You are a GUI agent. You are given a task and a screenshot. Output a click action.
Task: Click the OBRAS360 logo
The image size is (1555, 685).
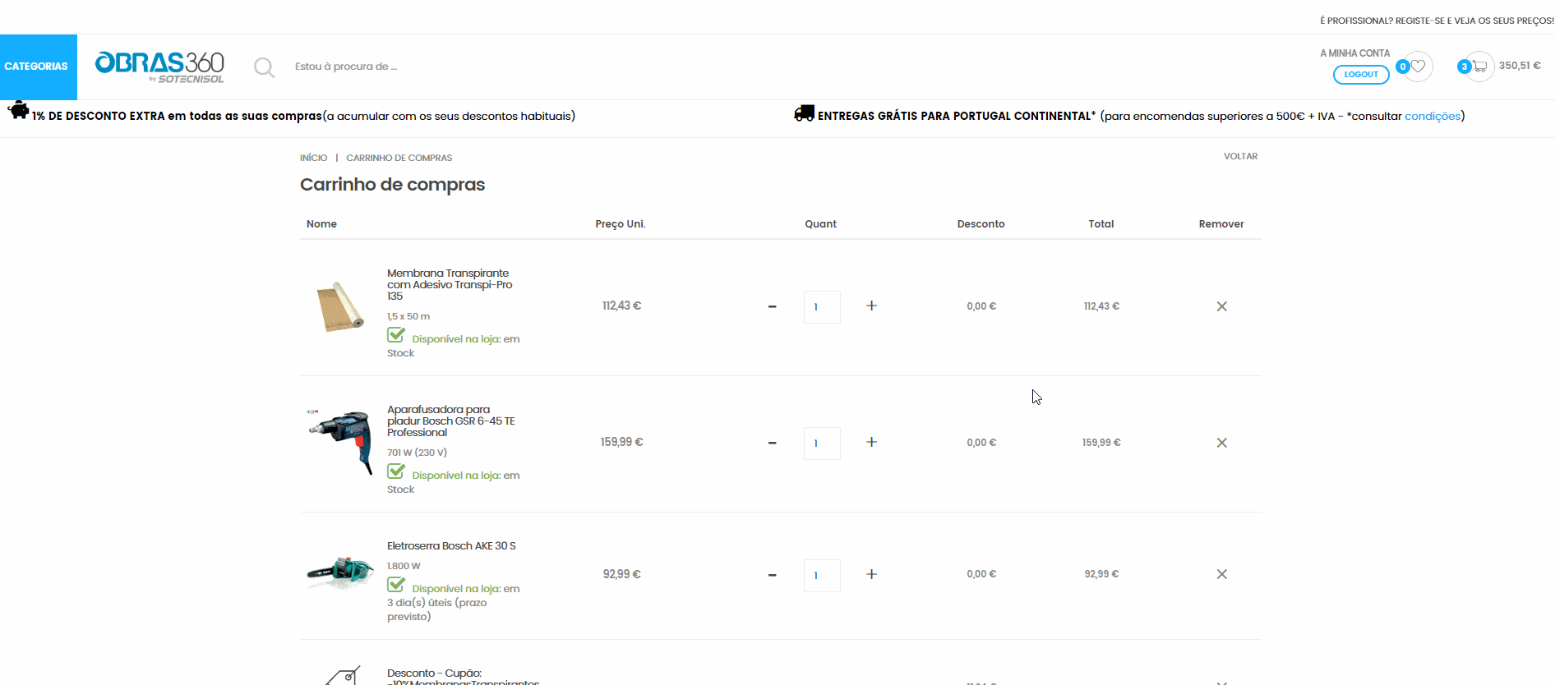pyautogui.click(x=159, y=67)
